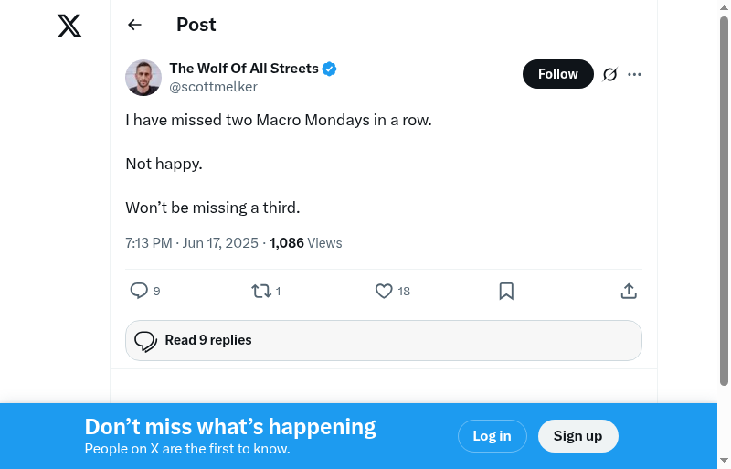
Task: Go back using the arrow icon
Action: 135,25
